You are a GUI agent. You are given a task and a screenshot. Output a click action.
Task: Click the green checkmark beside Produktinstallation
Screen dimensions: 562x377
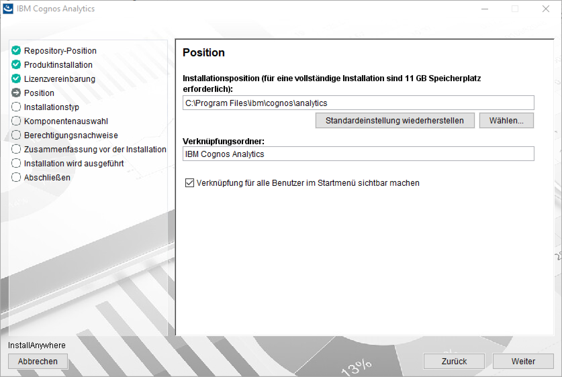[x=16, y=65]
